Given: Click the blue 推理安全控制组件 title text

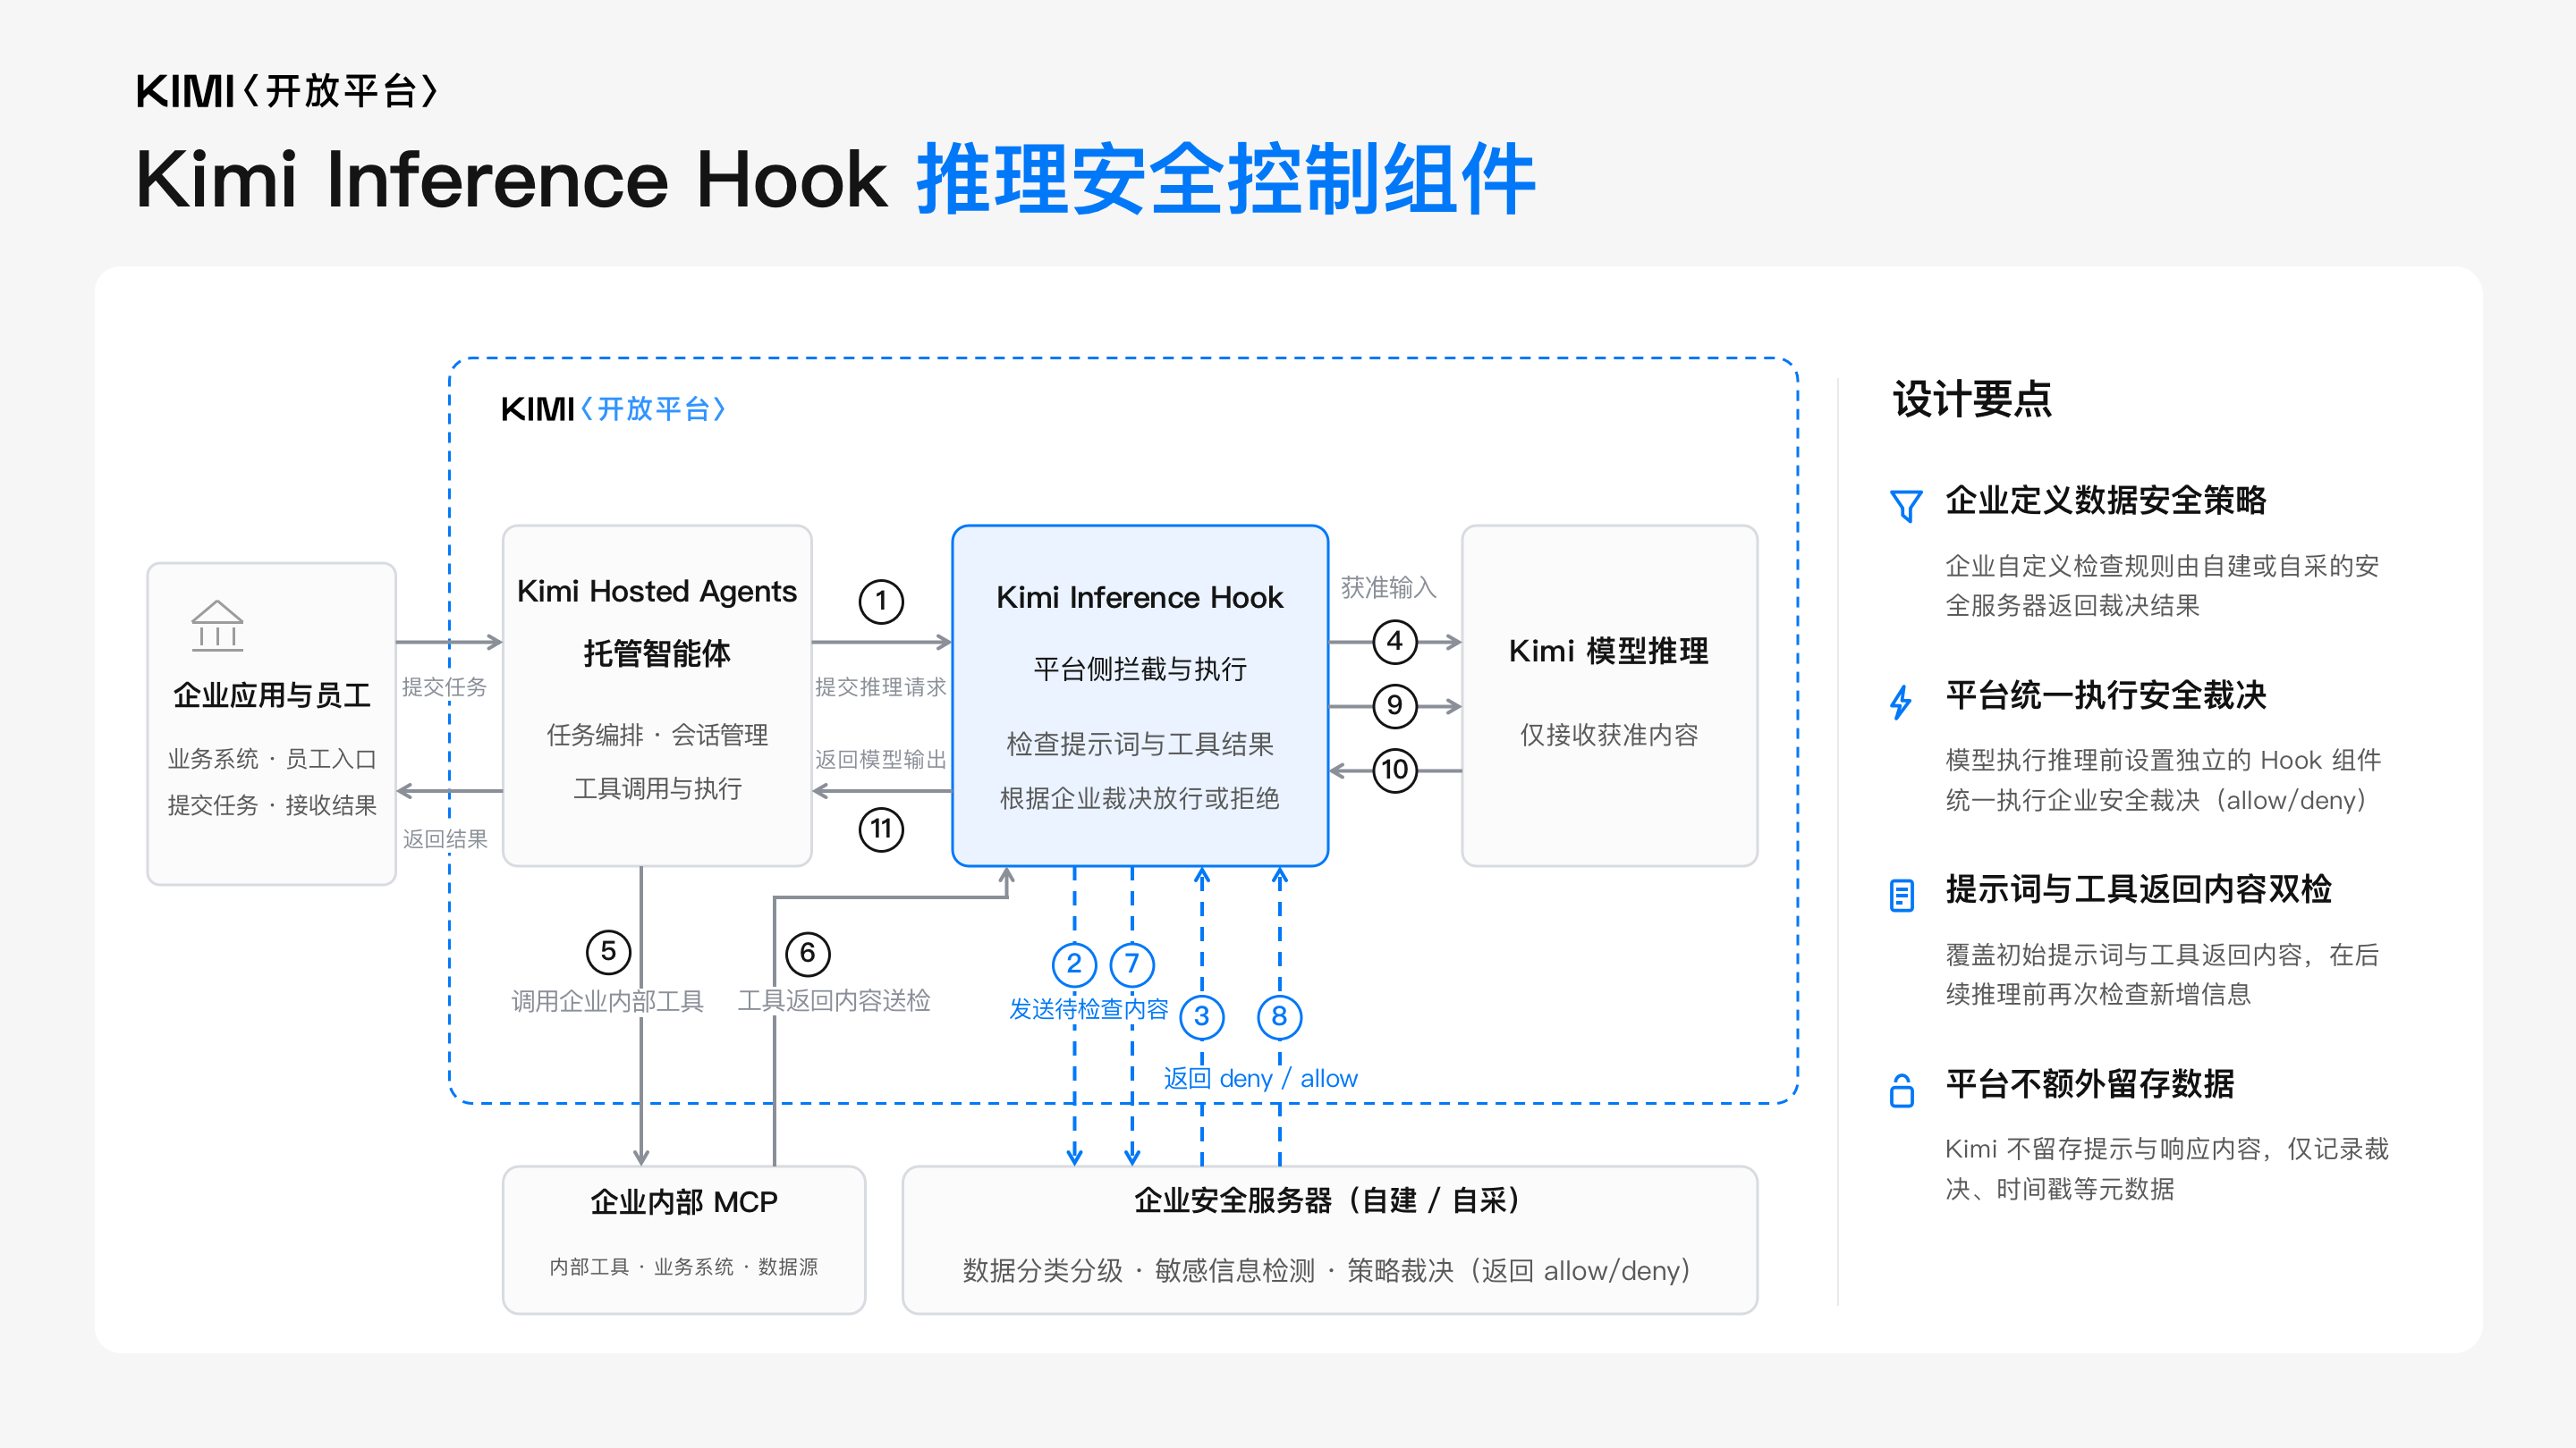Looking at the screenshot, I should pyautogui.click(x=1226, y=179).
